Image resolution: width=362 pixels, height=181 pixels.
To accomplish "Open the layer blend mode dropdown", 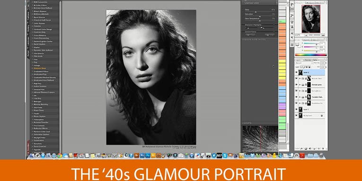I will click(x=304, y=63).
